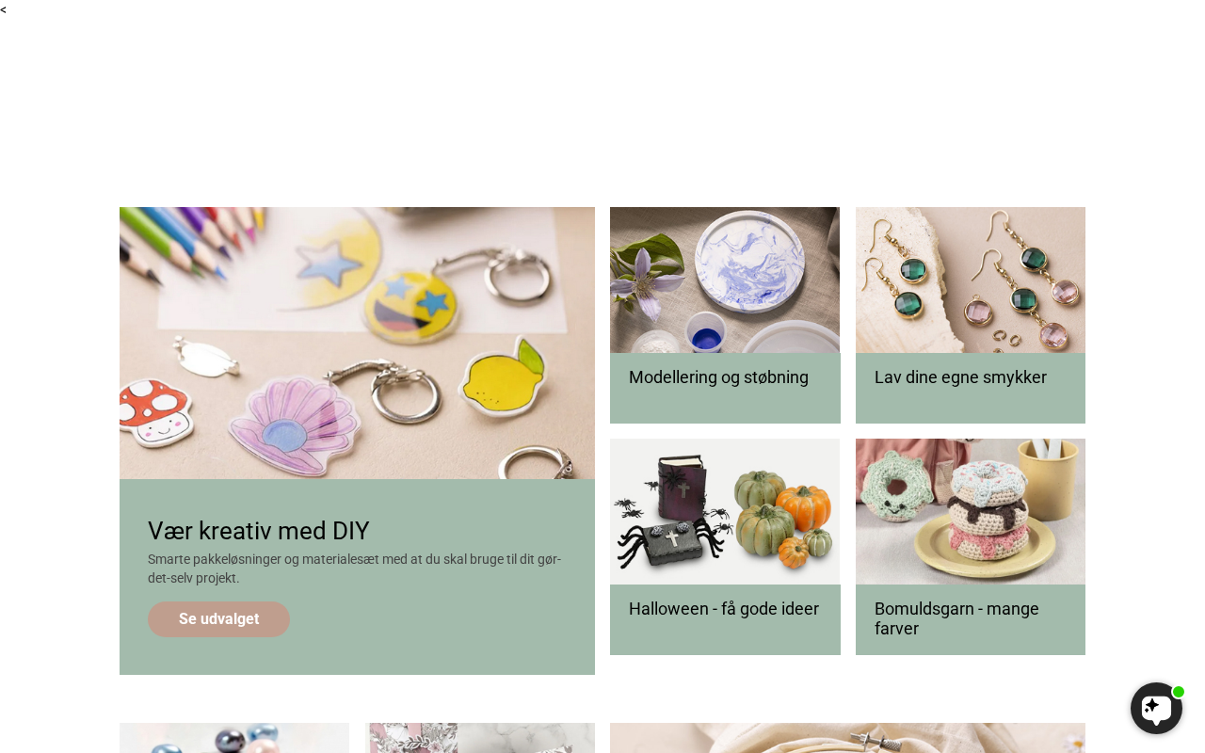Click the DIY description text about pakkeløsninger
This screenshot has width=1205, height=753.
click(x=354, y=569)
